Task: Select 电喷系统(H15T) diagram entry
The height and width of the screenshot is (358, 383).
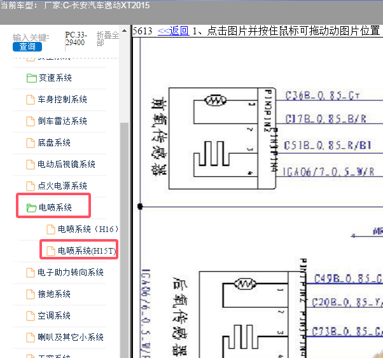Action: tap(87, 251)
